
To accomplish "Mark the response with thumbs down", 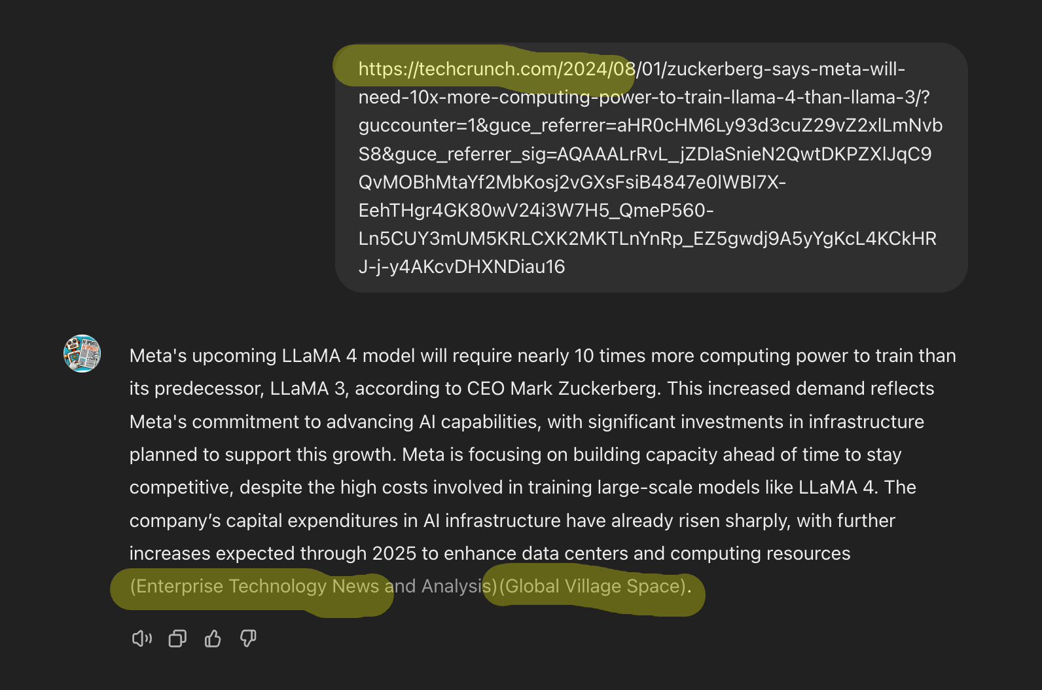I will tap(248, 638).
